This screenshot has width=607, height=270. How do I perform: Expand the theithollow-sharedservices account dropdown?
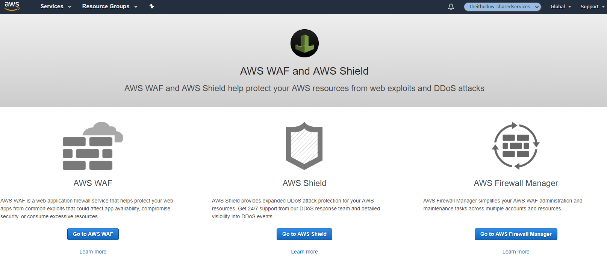(502, 6)
